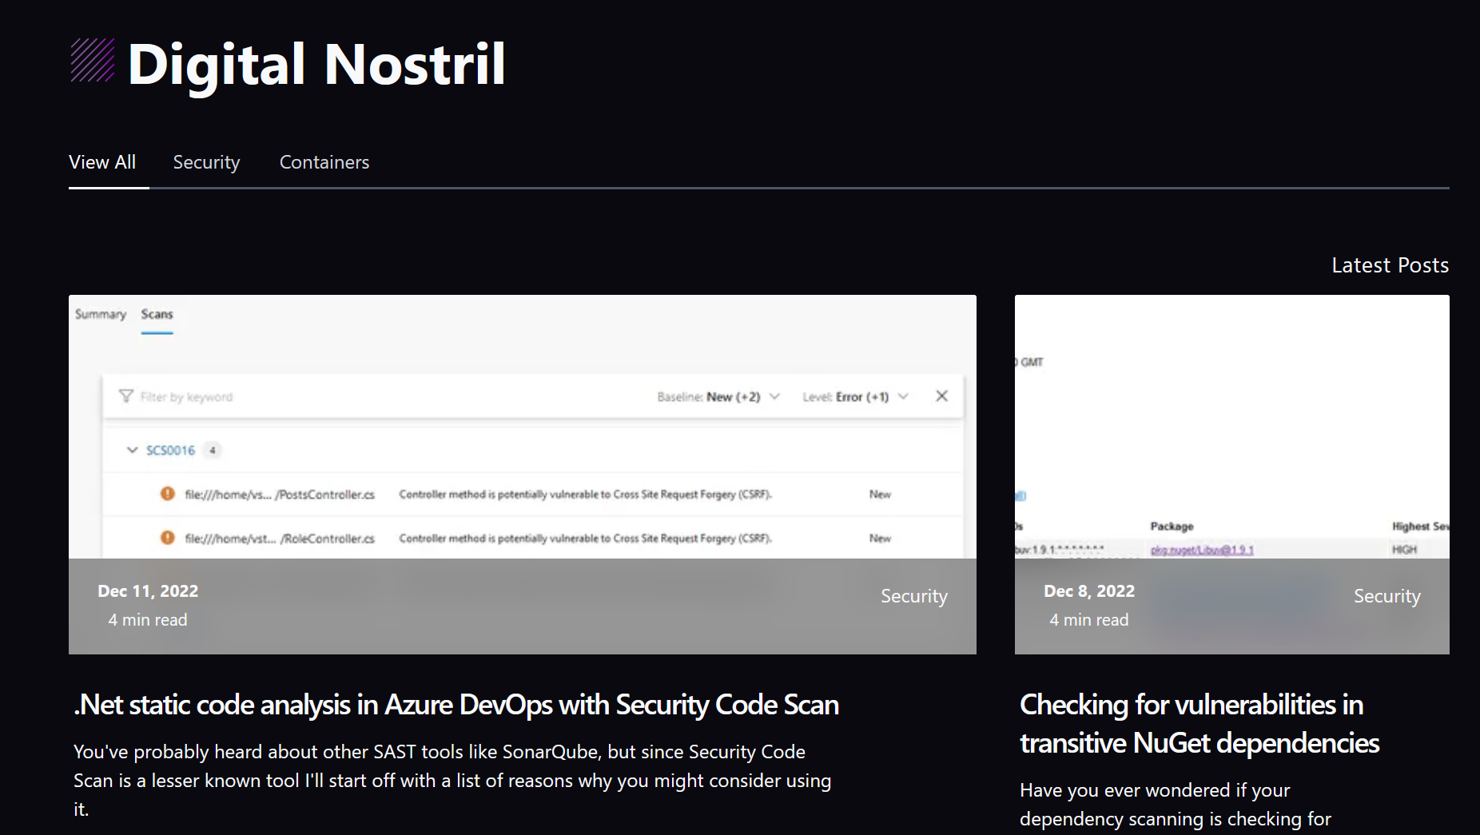
Task: Select the Security category tab
Action: click(x=206, y=162)
